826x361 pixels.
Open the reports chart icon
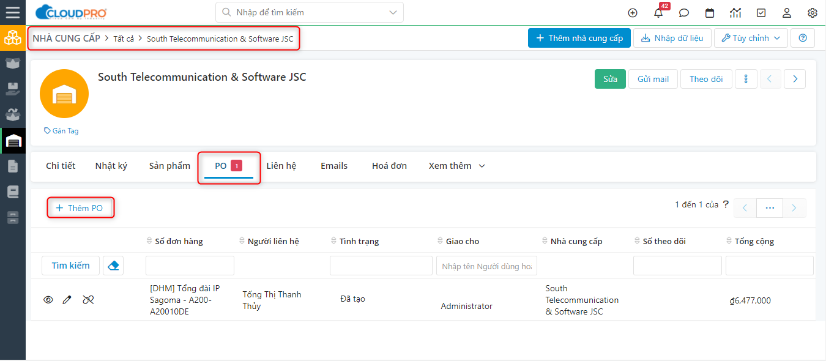click(x=735, y=13)
